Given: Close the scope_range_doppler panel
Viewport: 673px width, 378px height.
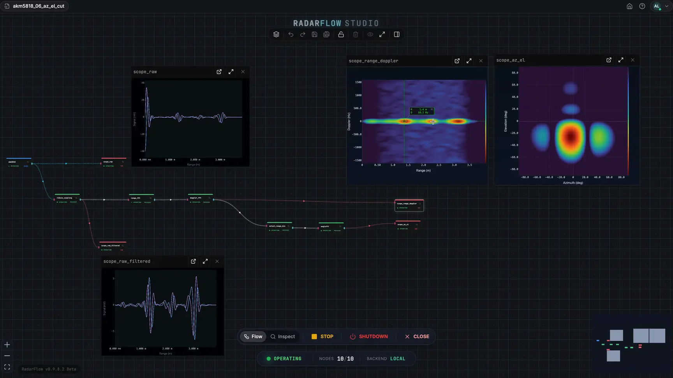Looking at the screenshot, I should point(481,61).
